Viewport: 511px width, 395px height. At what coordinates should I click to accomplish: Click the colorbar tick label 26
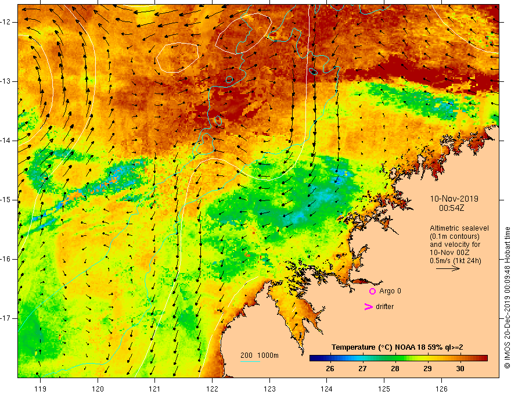[330, 369]
